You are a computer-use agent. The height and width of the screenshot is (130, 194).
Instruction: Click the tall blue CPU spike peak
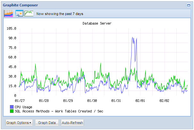coord(133,38)
